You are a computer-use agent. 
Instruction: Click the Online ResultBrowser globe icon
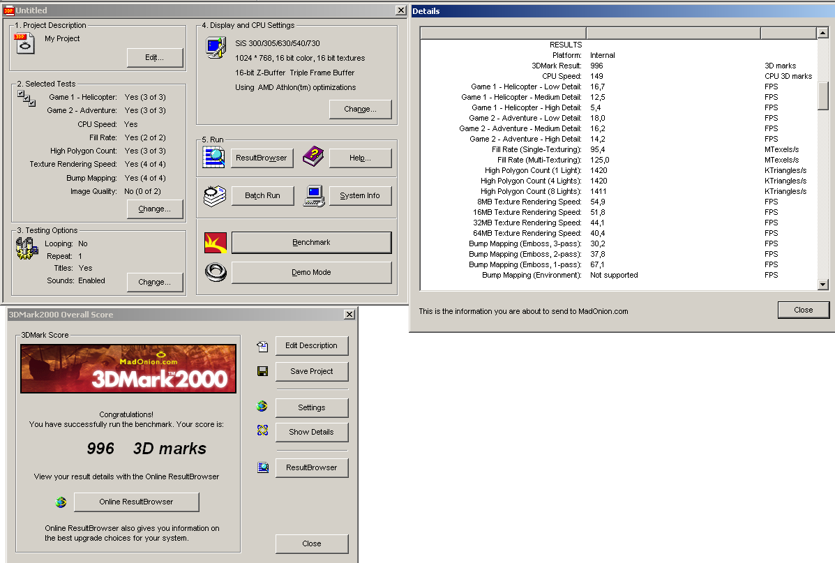tap(61, 502)
